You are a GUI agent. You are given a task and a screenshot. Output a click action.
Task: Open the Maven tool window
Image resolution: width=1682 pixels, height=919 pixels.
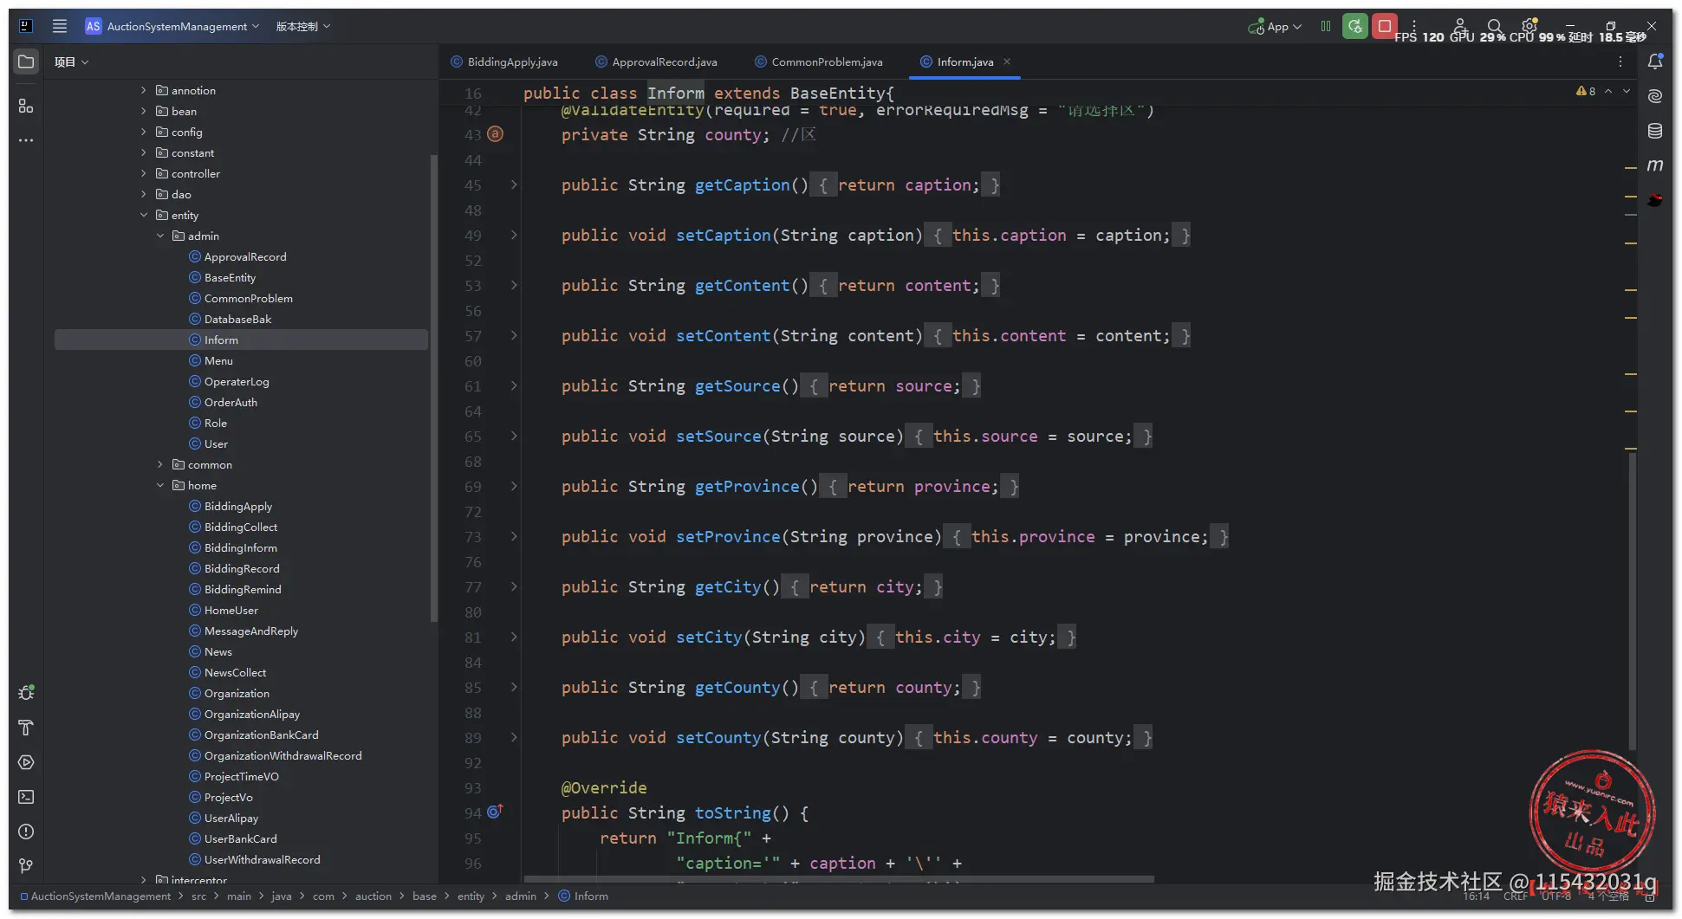(1655, 165)
